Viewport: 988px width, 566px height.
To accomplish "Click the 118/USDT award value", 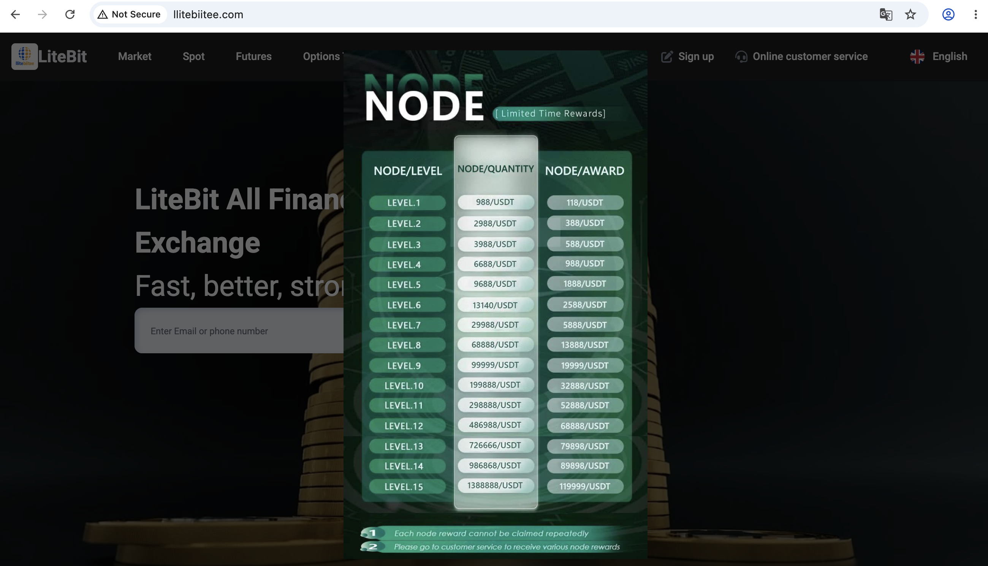I will point(585,202).
